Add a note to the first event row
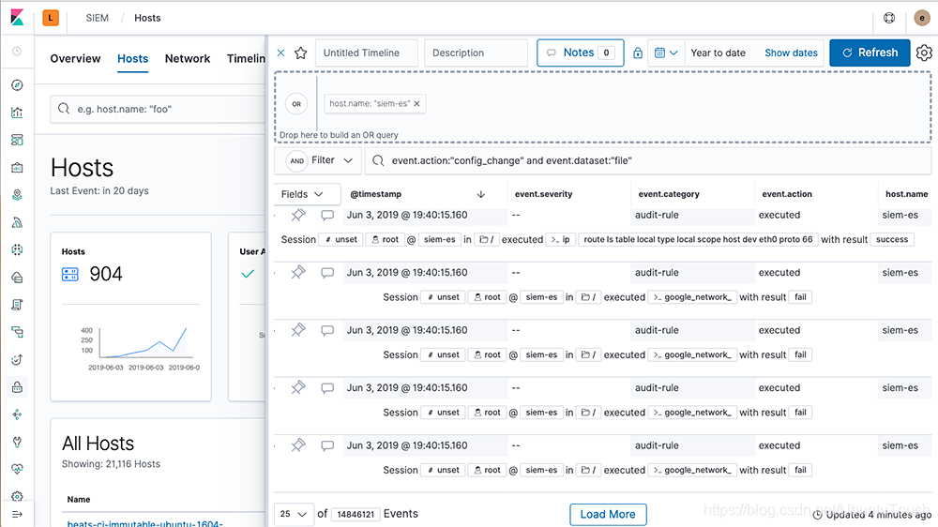The image size is (938, 527). 327,215
